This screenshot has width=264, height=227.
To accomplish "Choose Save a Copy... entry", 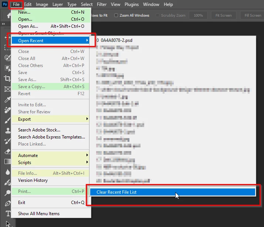I will [x=50, y=87].
